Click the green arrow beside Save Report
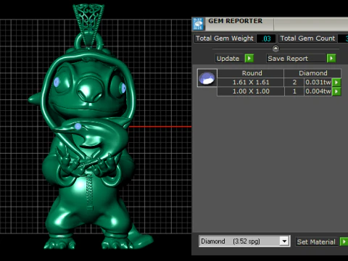The image size is (348, 261). pyautogui.click(x=331, y=58)
